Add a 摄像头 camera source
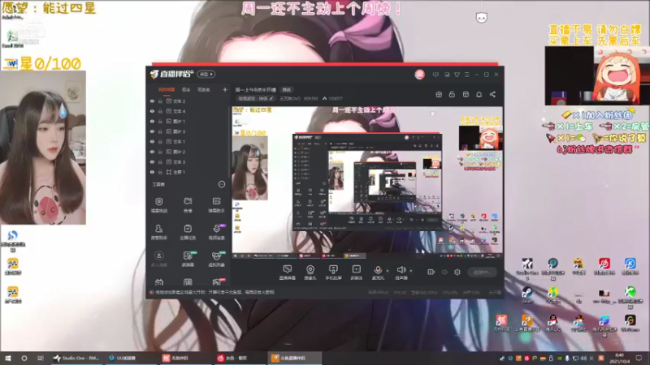This screenshot has height=365, width=650. click(310, 273)
